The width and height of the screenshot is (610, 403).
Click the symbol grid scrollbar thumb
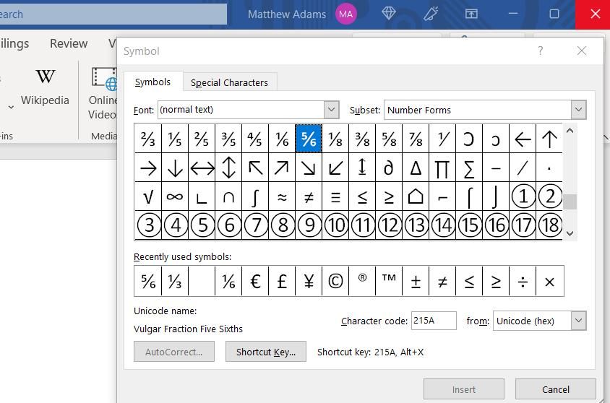pyautogui.click(x=570, y=202)
